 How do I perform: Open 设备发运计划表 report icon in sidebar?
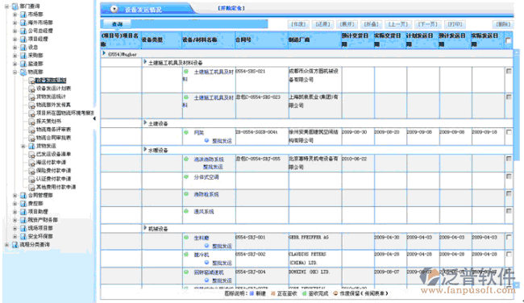[31, 89]
